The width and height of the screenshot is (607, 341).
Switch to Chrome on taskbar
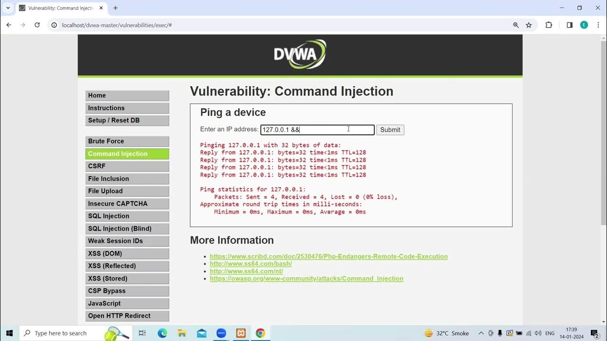tap(260, 333)
